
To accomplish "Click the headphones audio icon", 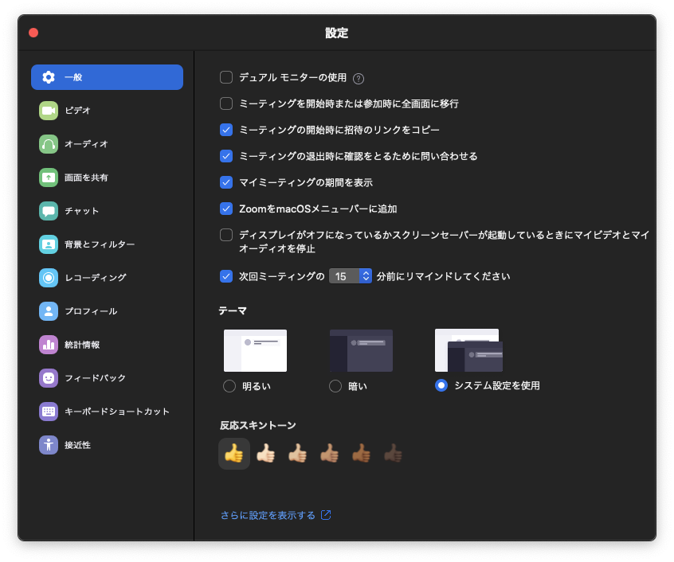I will pyautogui.click(x=49, y=144).
